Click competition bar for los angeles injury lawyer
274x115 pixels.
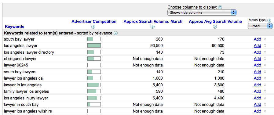(94, 98)
